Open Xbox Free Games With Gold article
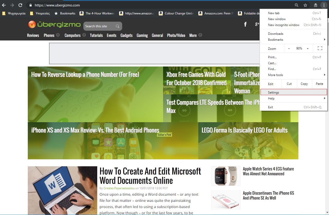 tap(196, 79)
